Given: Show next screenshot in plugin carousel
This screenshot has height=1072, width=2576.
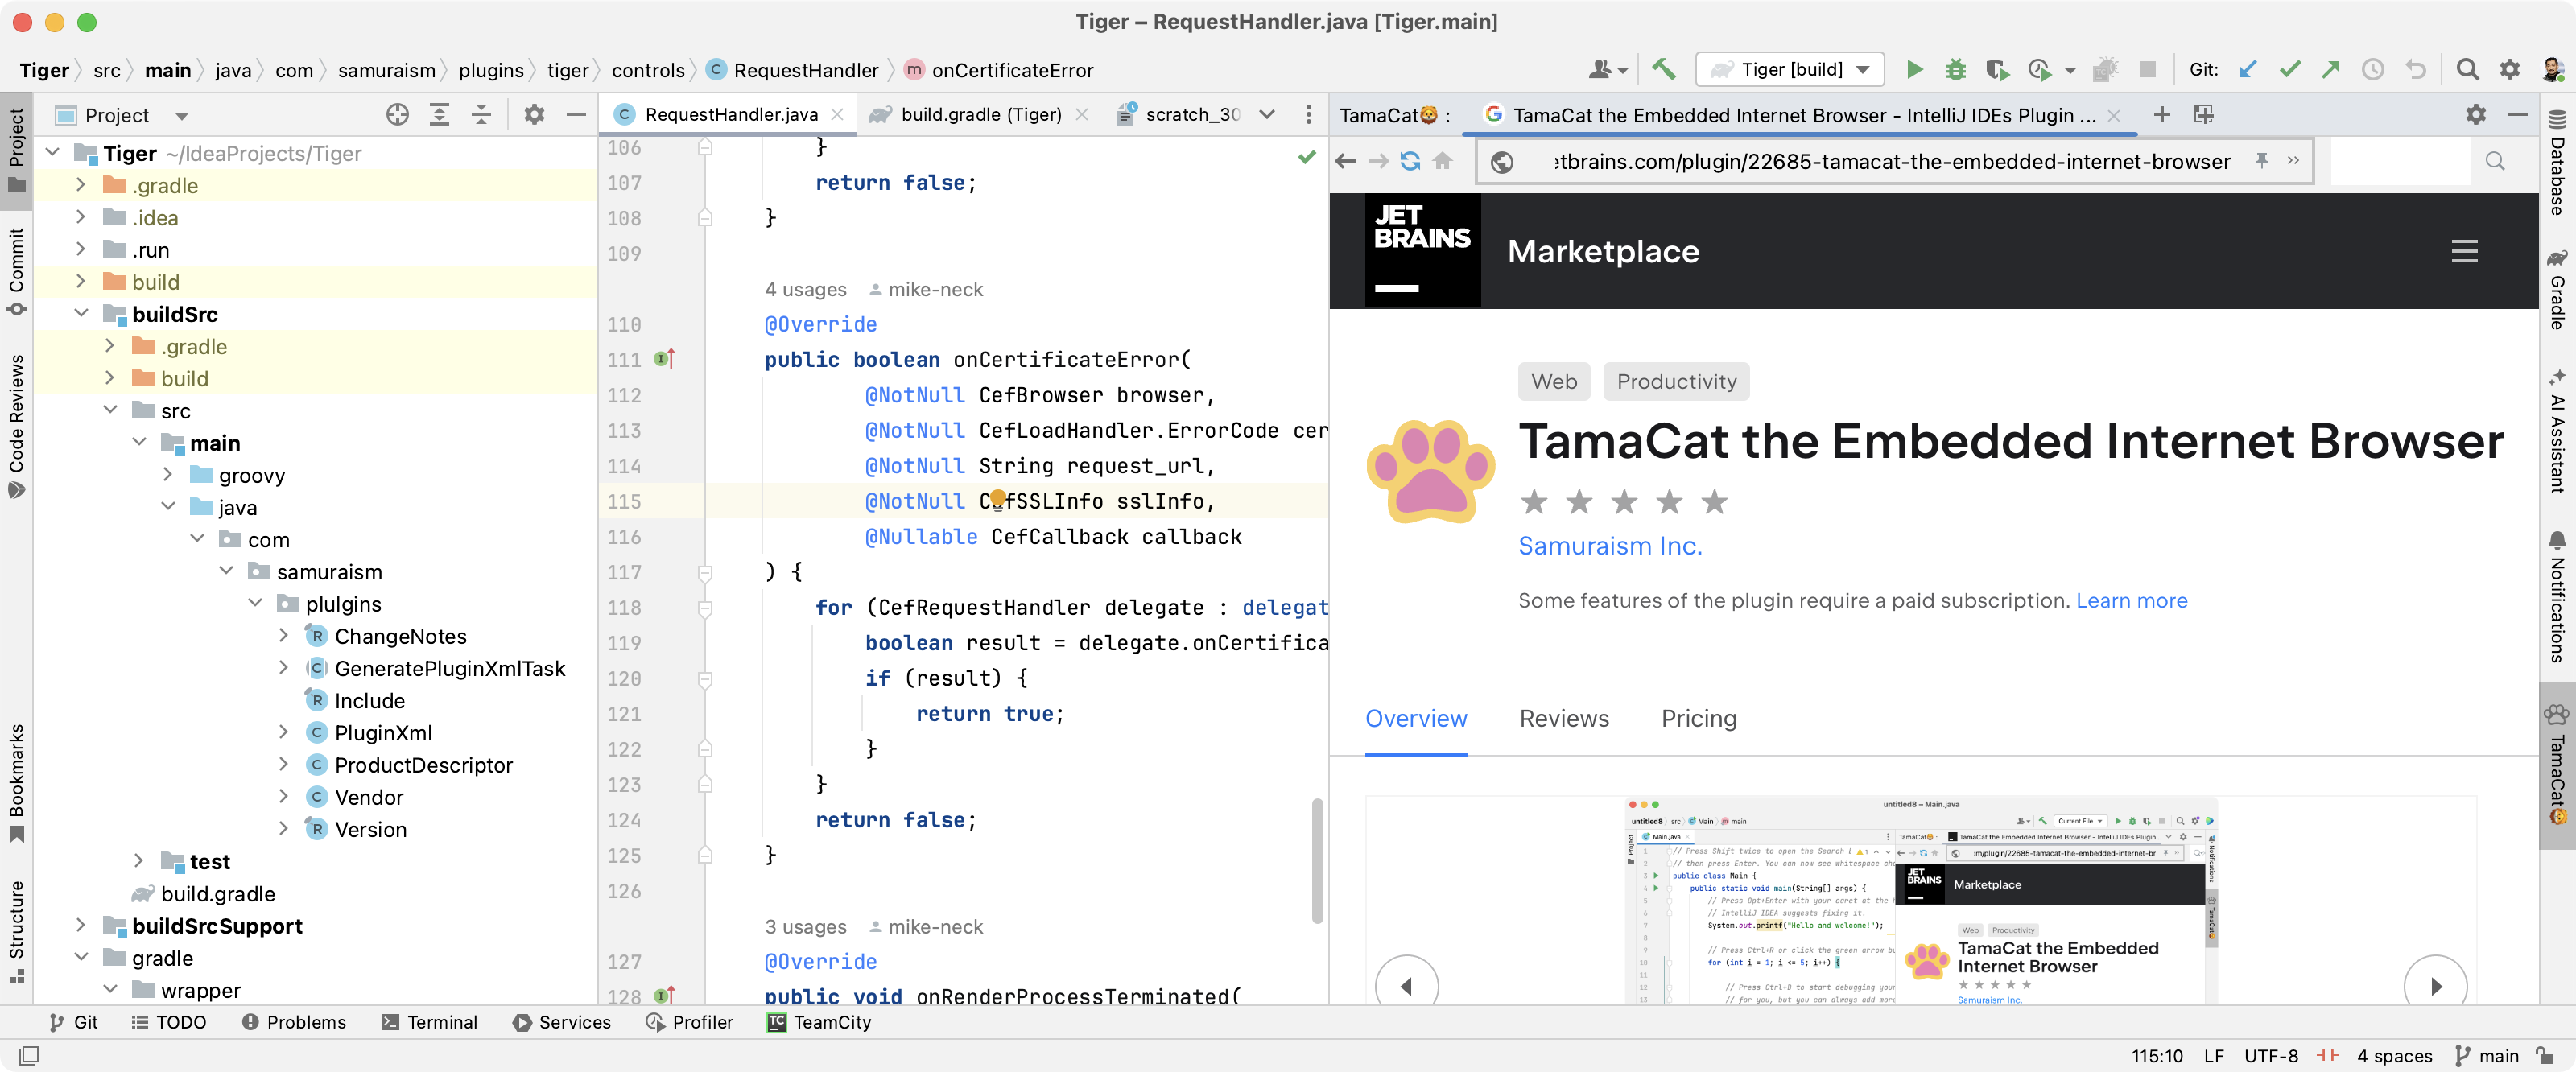Looking at the screenshot, I should [x=2436, y=985].
